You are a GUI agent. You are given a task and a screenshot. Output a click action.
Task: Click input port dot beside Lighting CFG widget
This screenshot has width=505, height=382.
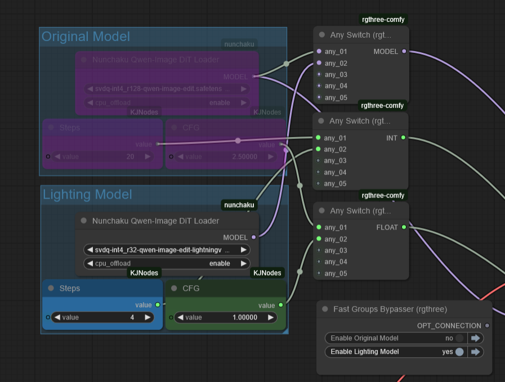(x=171, y=317)
